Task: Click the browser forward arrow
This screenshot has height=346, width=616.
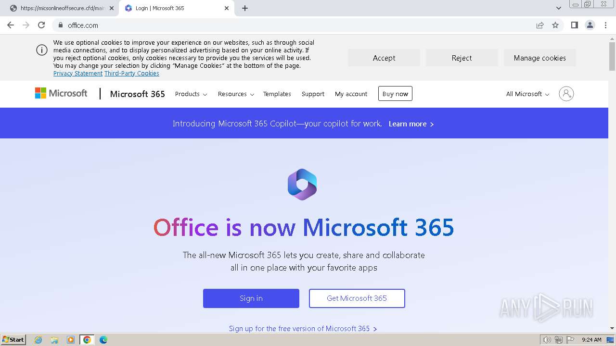Action: (26, 25)
